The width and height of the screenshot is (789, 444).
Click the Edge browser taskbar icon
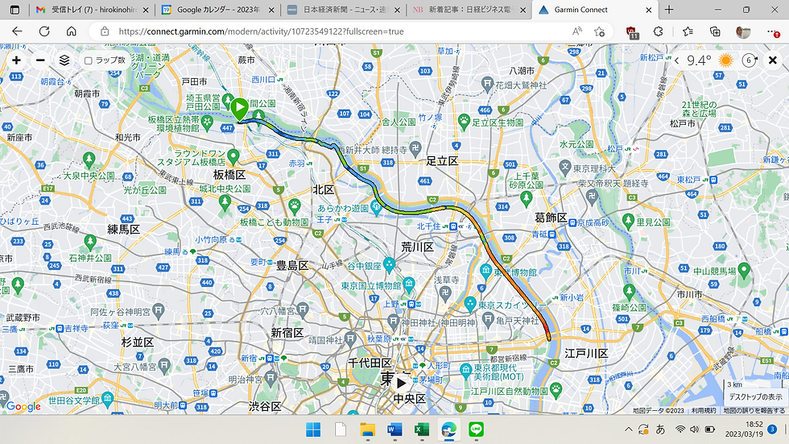[449, 429]
